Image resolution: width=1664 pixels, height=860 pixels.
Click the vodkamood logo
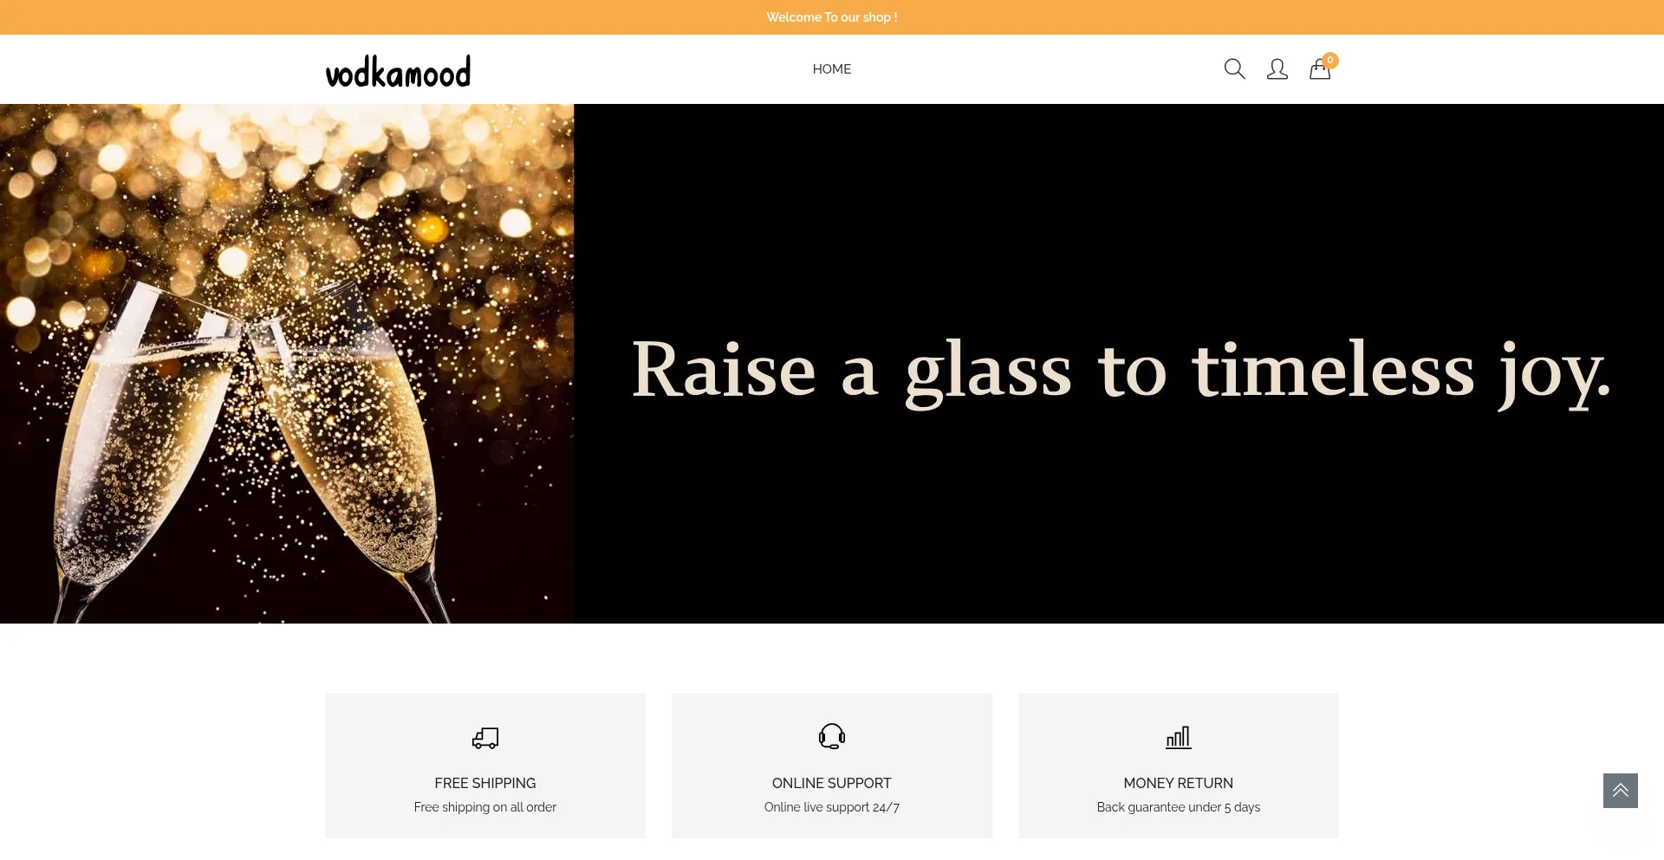point(398,72)
